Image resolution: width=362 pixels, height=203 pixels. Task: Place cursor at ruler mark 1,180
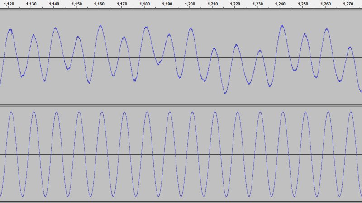(x=144, y=4)
